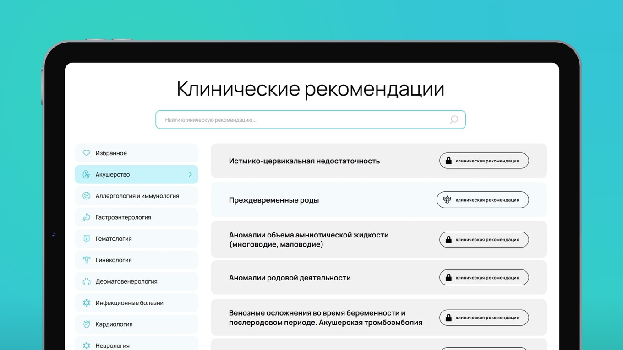The image size is (623, 350).
Task: Click the magnifier search icon
Action: click(x=454, y=119)
